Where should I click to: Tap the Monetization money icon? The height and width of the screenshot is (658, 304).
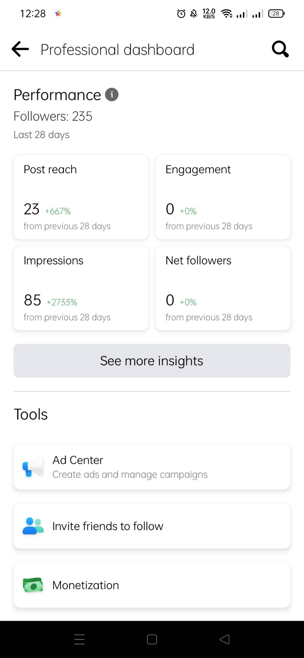33,585
